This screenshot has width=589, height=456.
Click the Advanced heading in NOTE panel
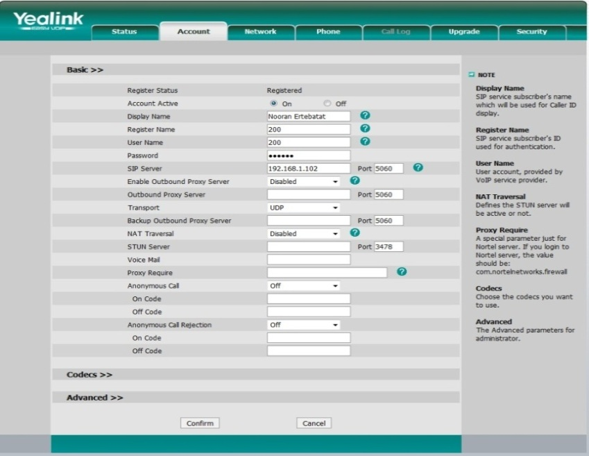493,322
